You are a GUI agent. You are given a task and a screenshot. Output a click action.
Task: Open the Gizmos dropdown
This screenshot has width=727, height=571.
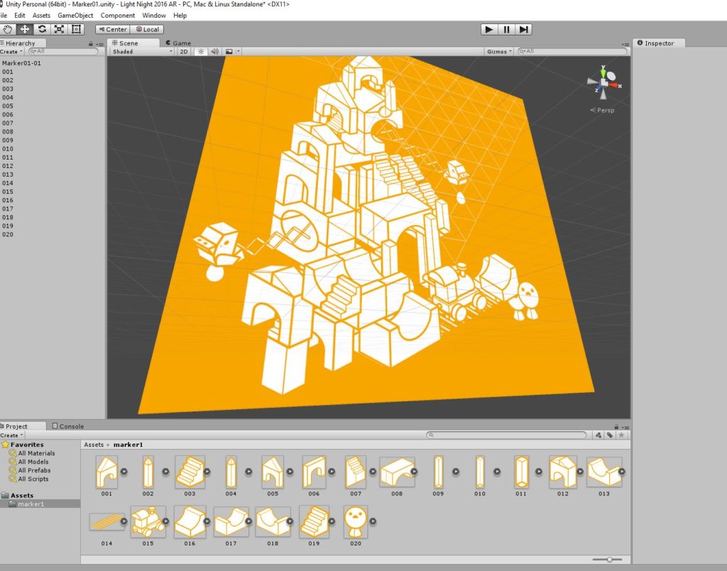(x=499, y=51)
